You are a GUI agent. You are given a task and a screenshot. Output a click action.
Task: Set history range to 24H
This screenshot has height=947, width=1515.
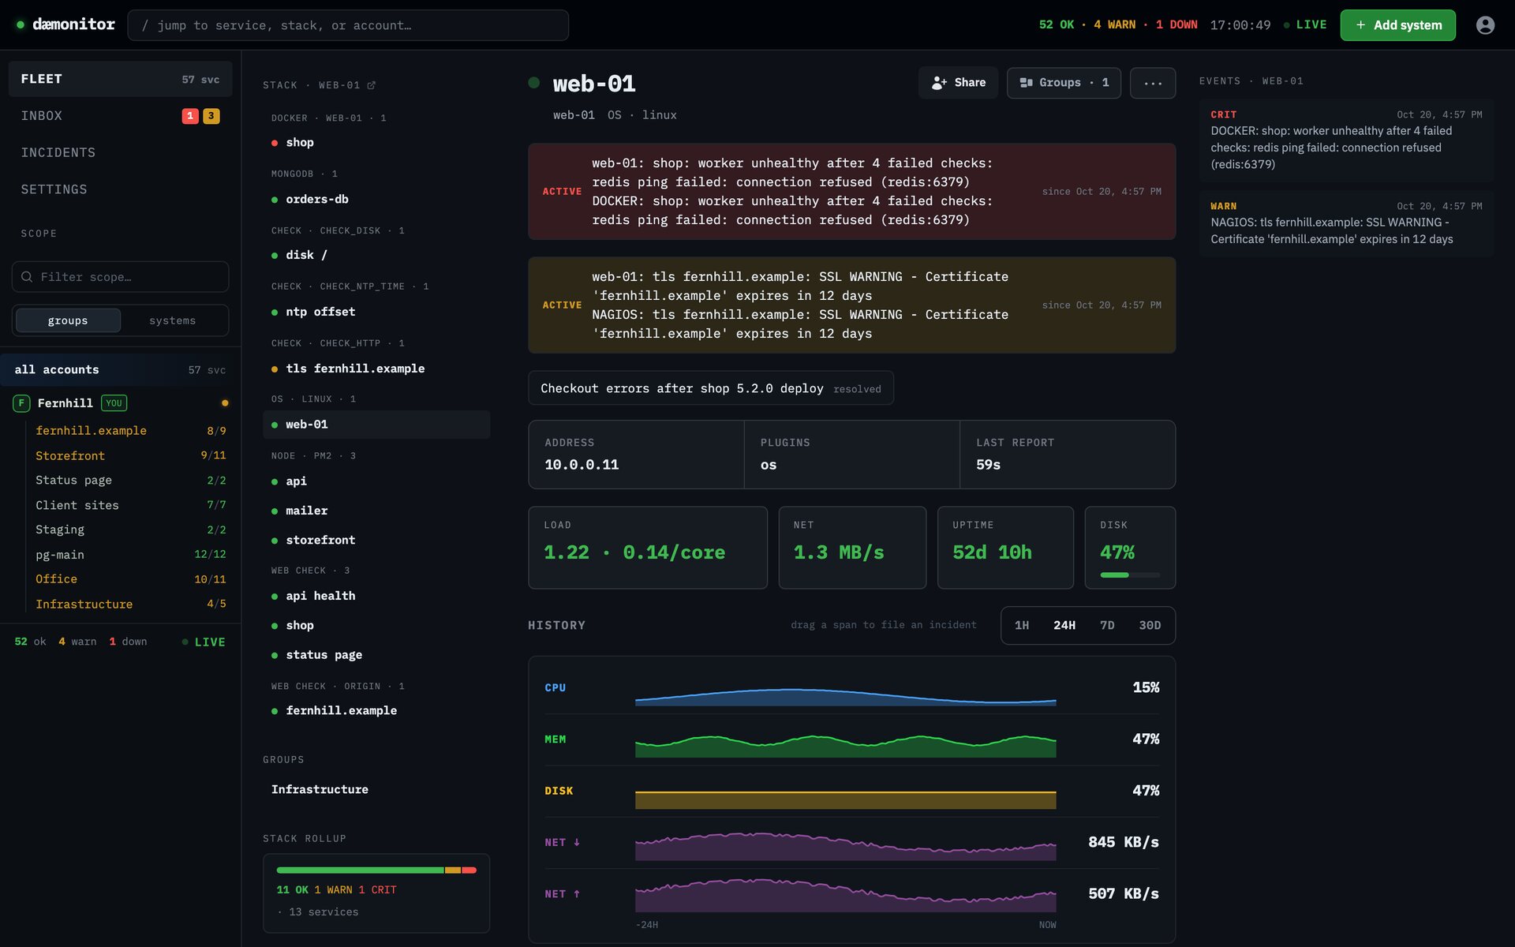tap(1064, 625)
